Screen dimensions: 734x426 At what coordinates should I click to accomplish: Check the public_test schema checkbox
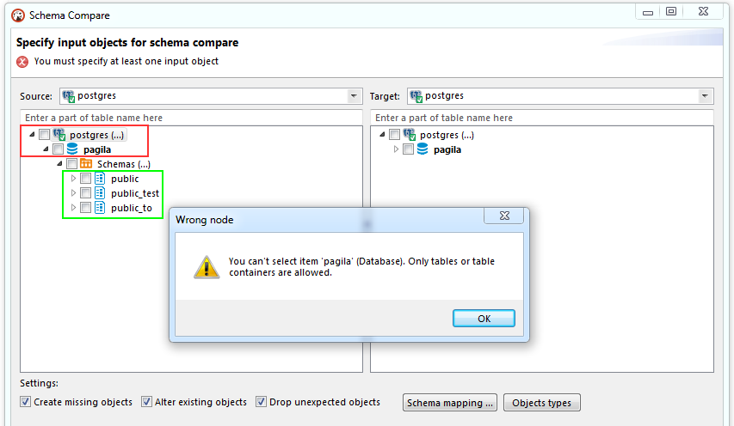(x=85, y=193)
